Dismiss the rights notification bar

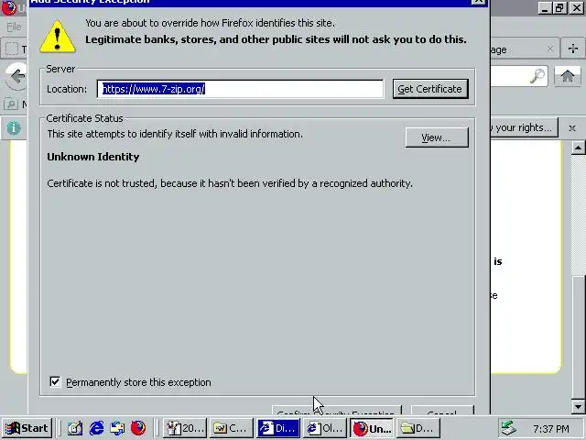571,128
